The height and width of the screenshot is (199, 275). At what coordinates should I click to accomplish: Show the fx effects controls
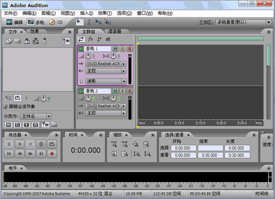pyautogui.click(x=90, y=39)
